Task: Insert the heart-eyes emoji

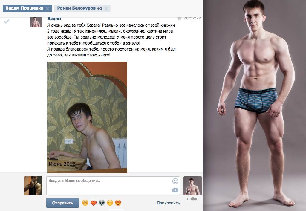Action: click(118, 203)
